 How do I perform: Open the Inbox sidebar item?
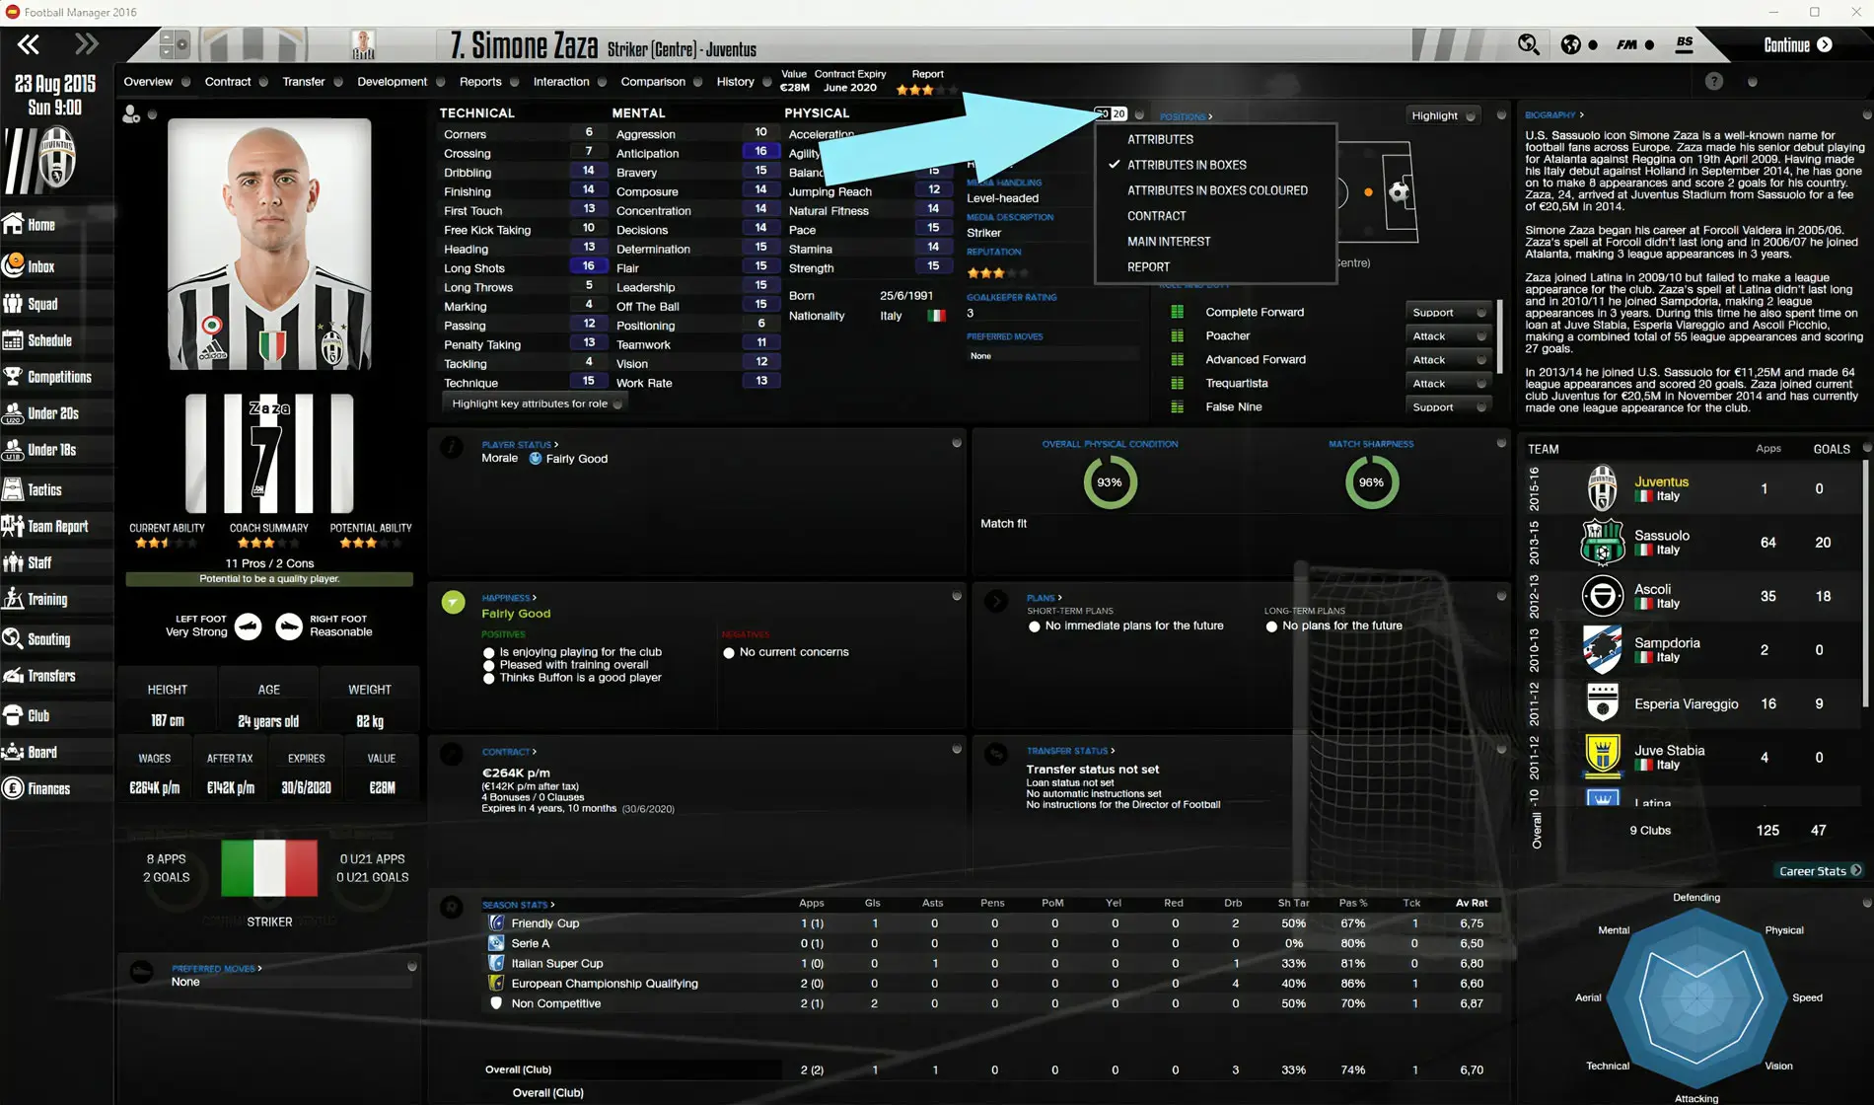[57, 266]
